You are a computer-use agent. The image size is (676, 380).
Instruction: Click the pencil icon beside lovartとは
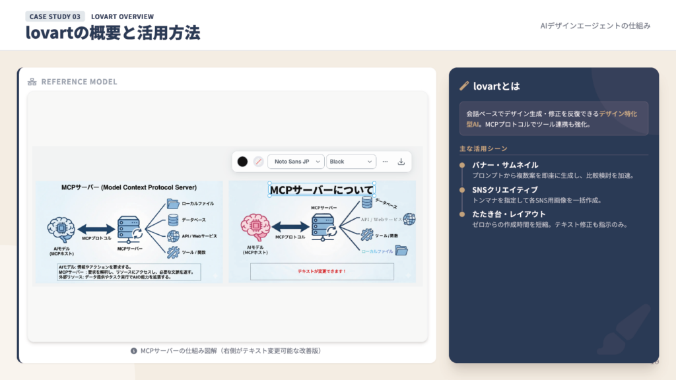(x=464, y=86)
